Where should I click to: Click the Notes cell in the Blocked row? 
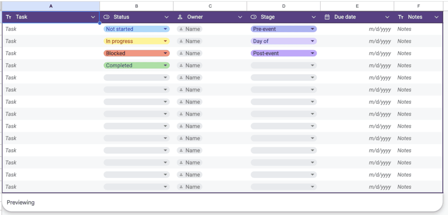(419, 53)
